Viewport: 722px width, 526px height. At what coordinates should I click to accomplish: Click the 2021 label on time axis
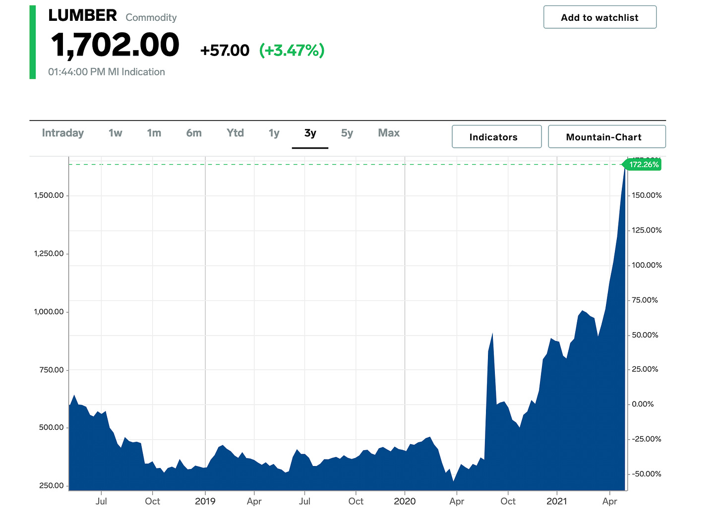(x=556, y=501)
